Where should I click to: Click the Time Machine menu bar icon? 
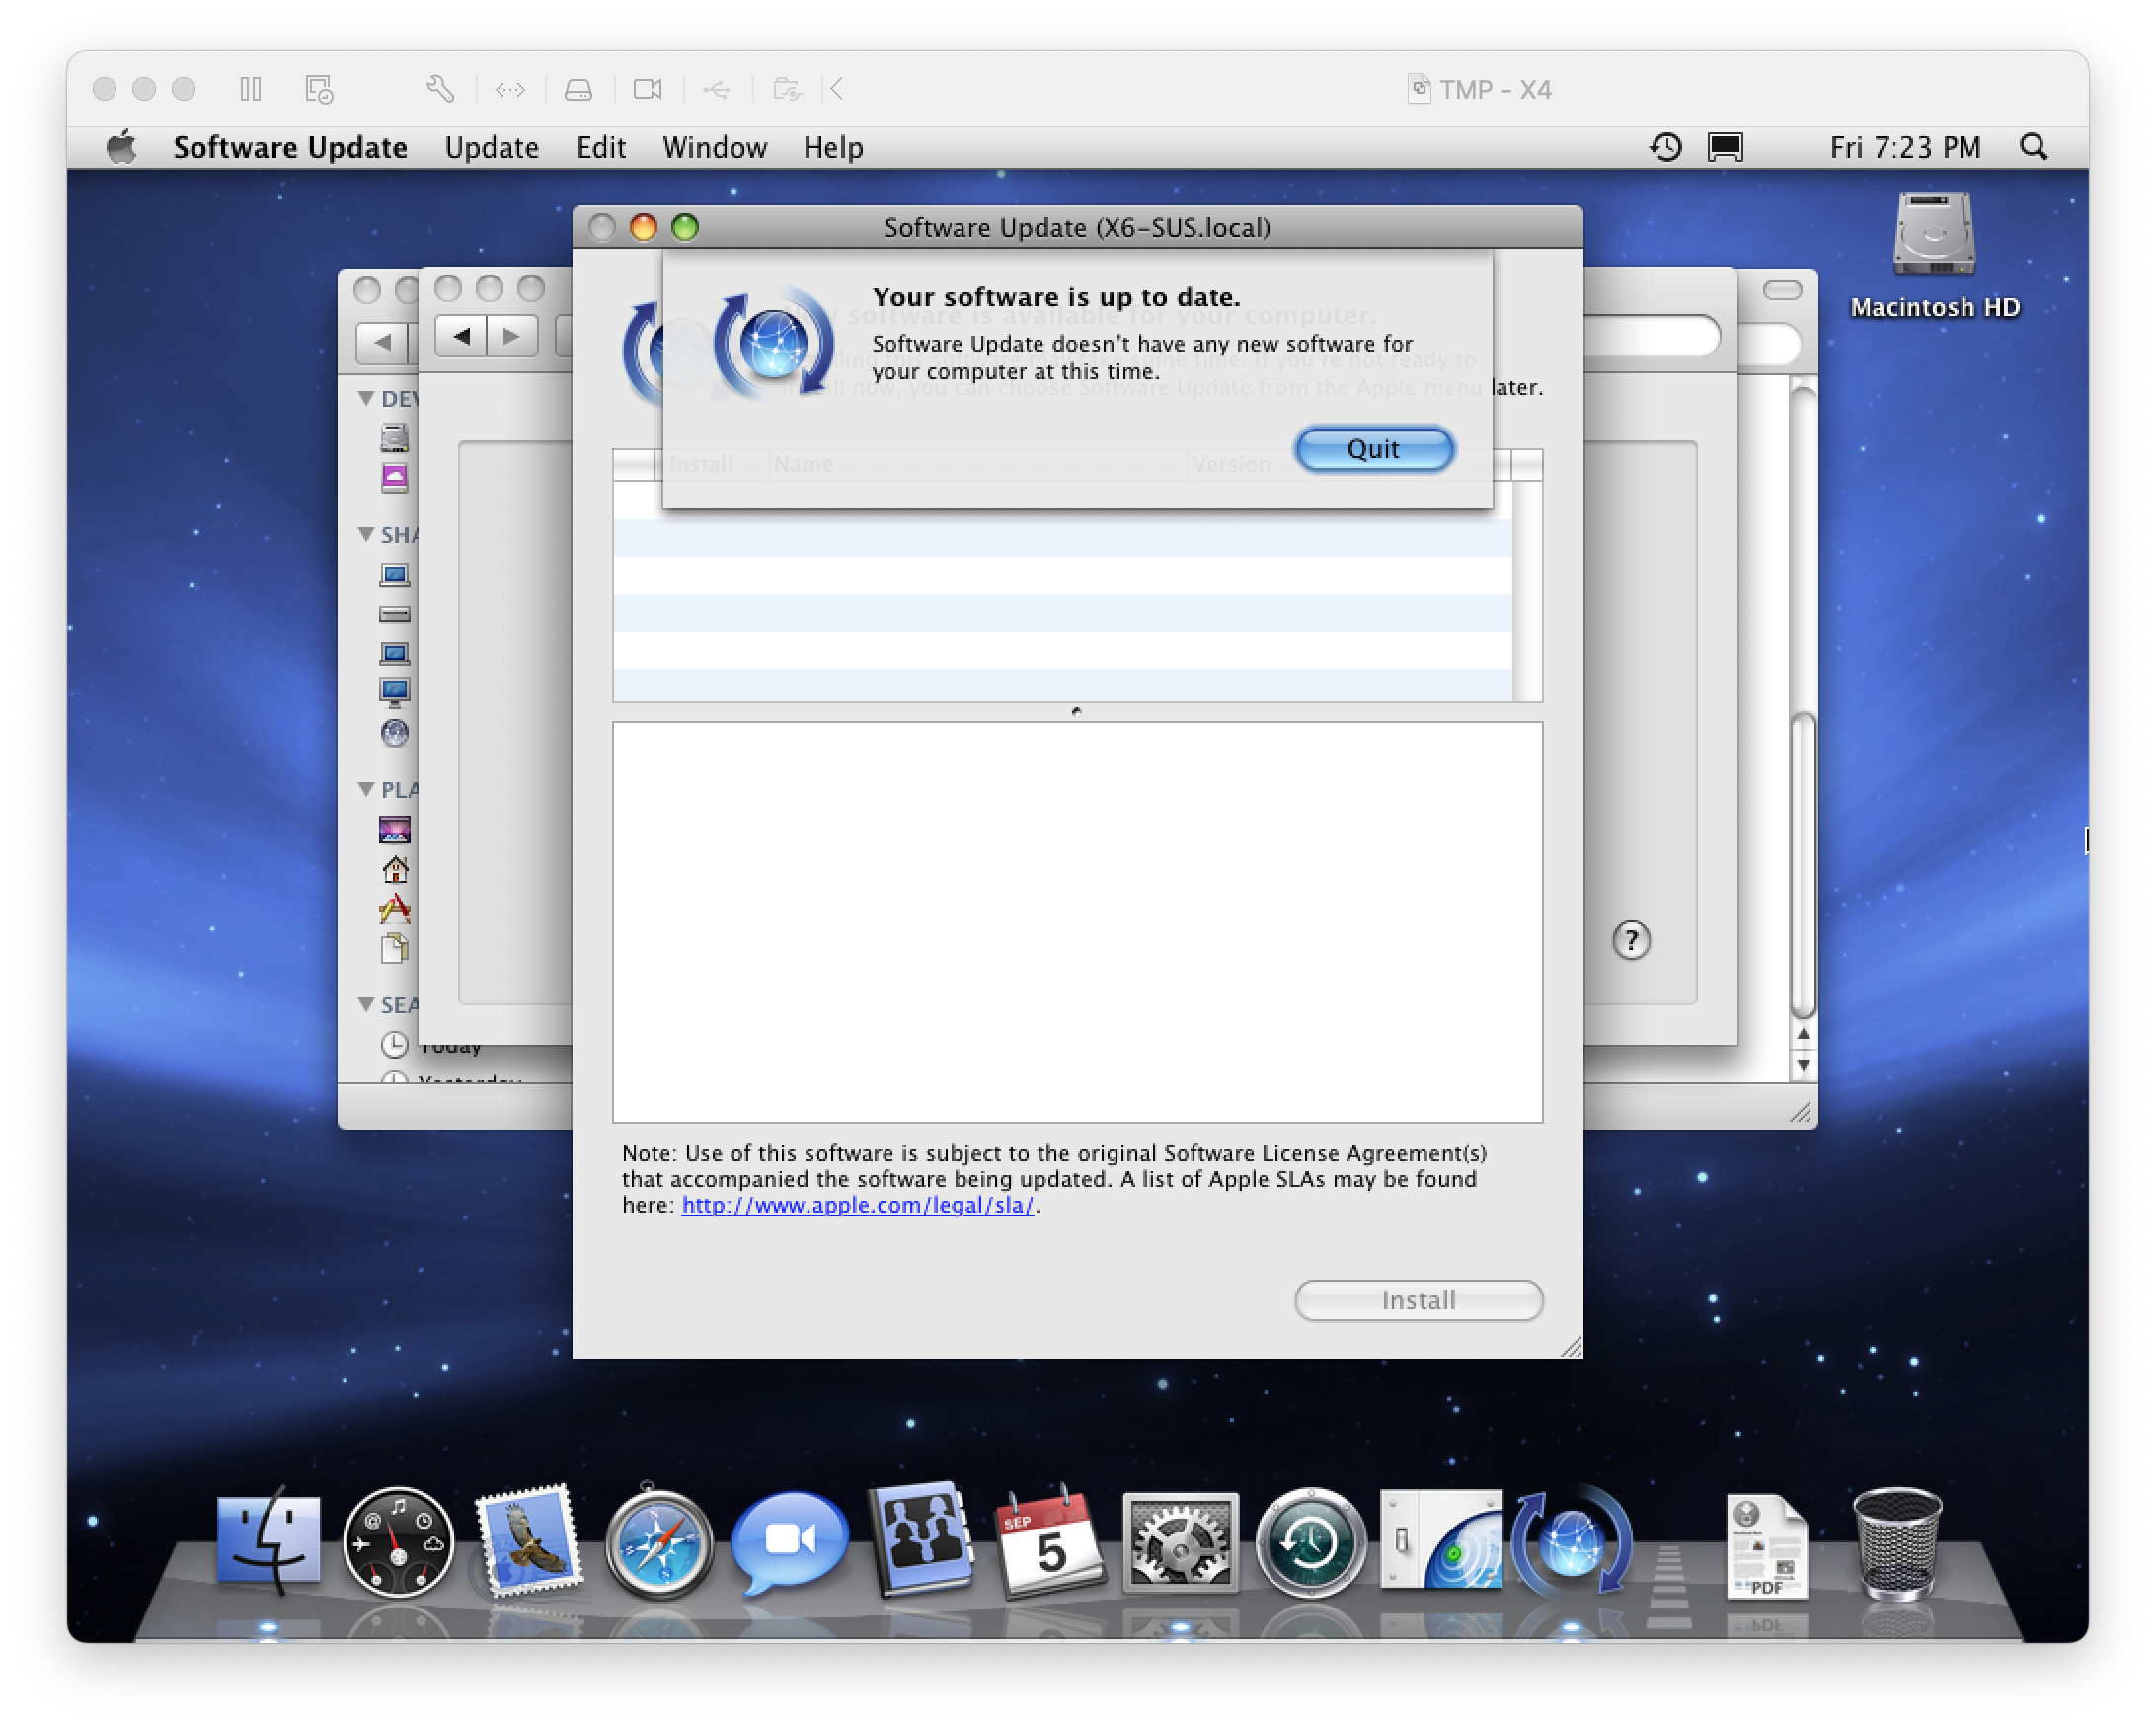(1665, 147)
